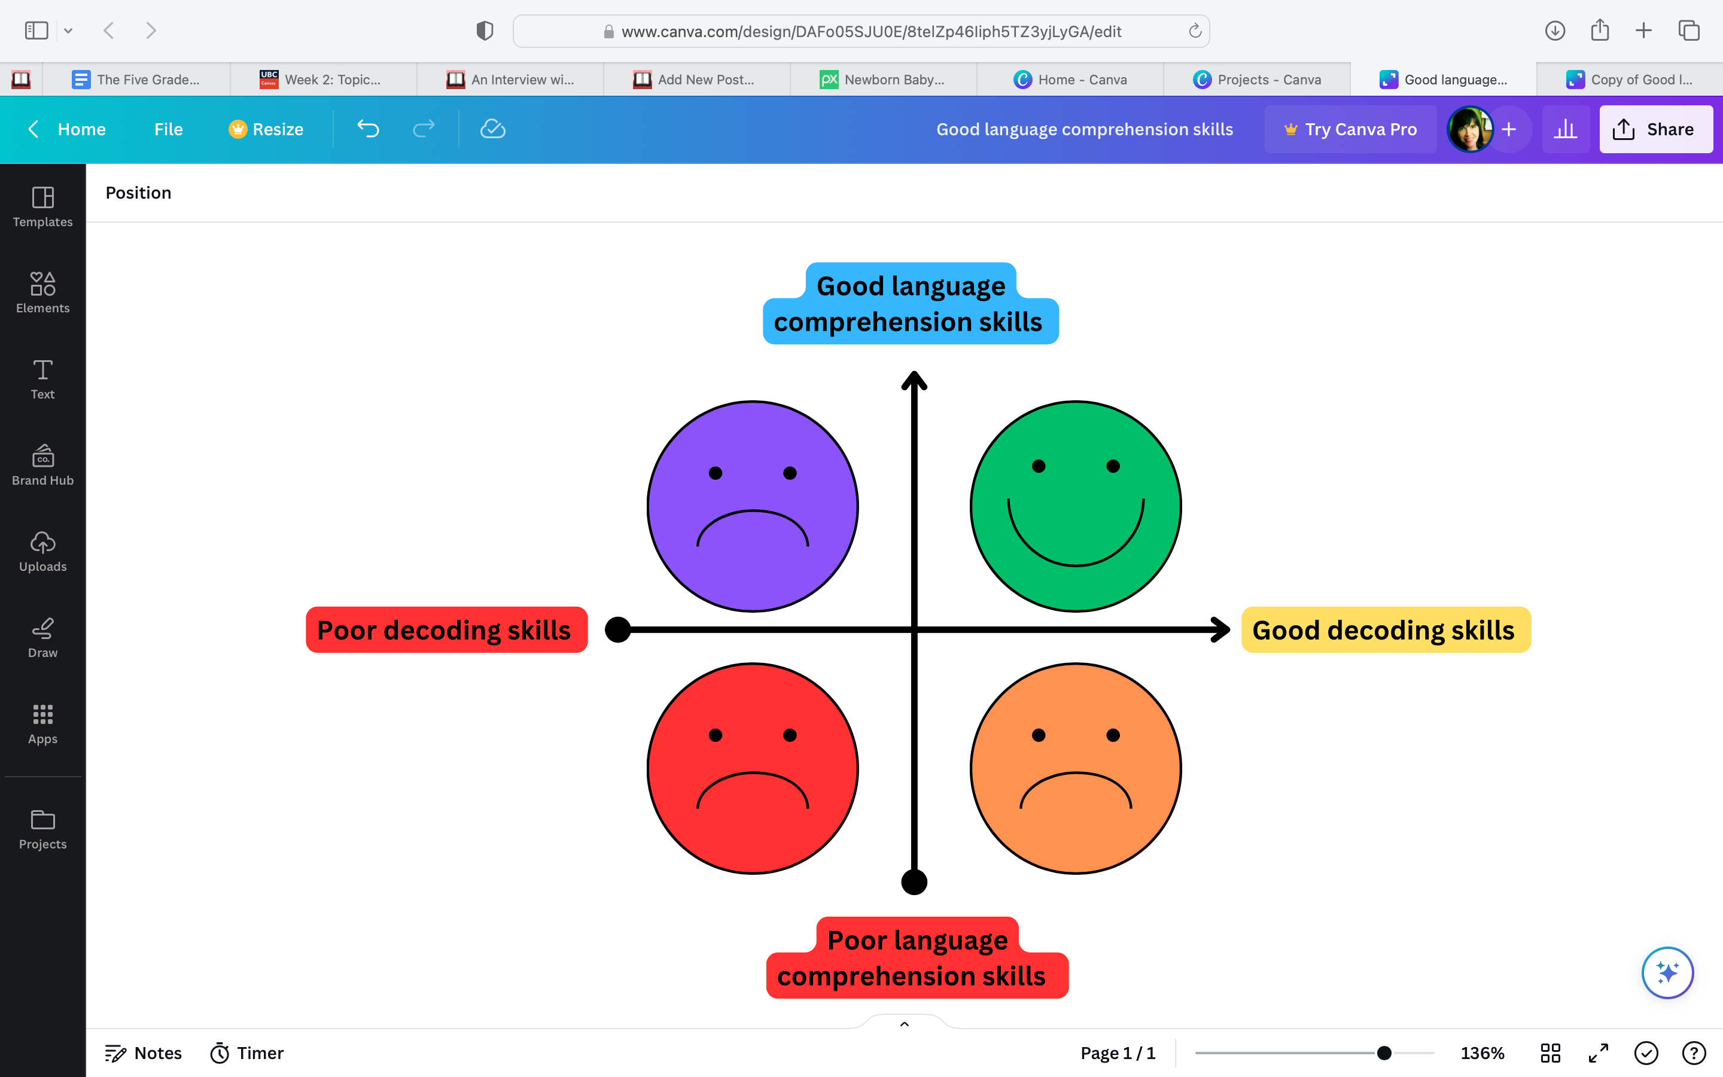Expand sidebar options dropdown chevron
The width and height of the screenshot is (1723, 1077).
point(68,31)
